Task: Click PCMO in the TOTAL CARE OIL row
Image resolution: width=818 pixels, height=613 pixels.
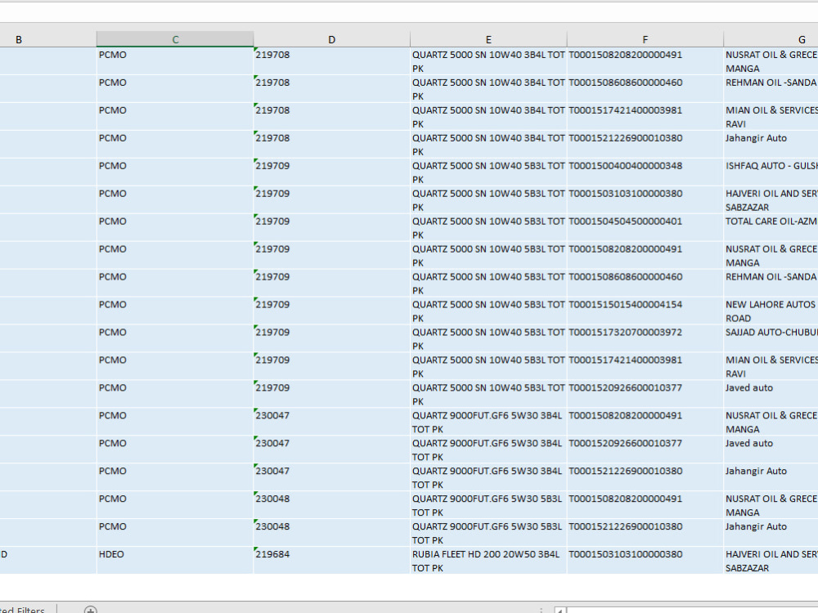Action: [x=175, y=228]
